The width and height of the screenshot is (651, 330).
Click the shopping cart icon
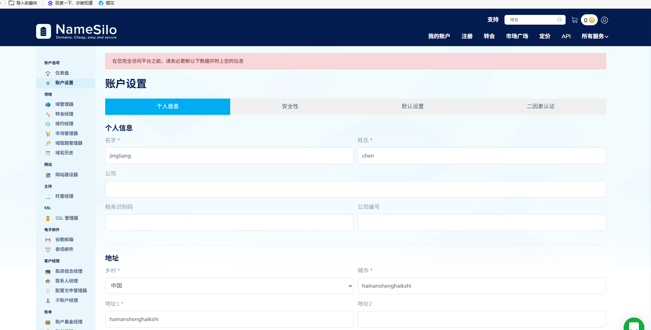tap(575, 20)
